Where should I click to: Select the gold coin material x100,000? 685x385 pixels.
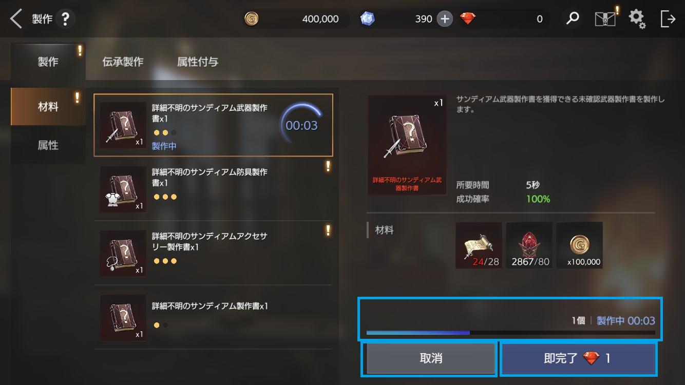click(x=579, y=245)
